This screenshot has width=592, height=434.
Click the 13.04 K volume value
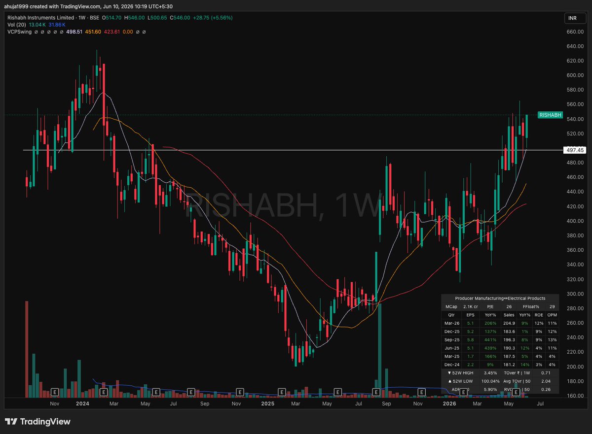click(38, 24)
